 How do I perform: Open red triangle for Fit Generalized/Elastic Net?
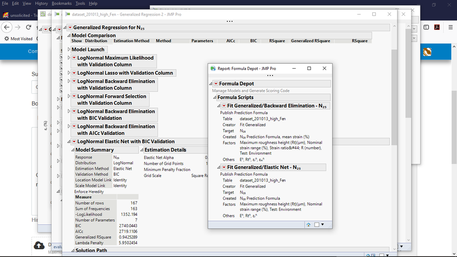(224, 168)
